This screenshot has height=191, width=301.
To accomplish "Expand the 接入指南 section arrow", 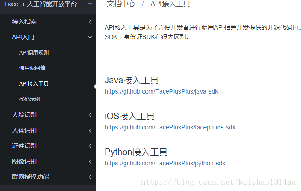I will click(90, 22).
